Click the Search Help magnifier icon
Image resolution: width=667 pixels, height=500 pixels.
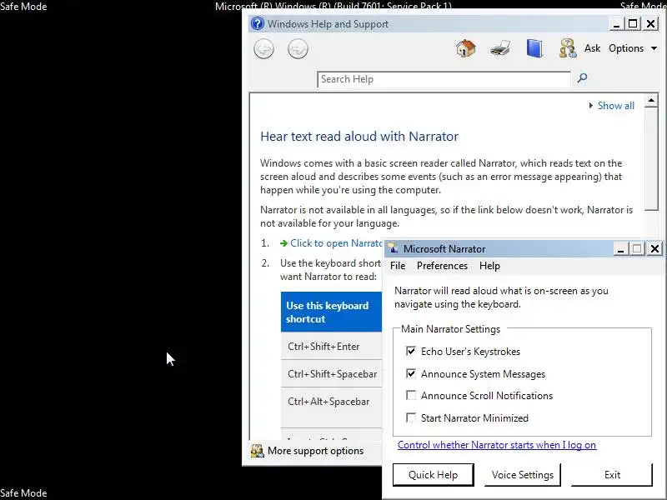pyautogui.click(x=582, y=77)
